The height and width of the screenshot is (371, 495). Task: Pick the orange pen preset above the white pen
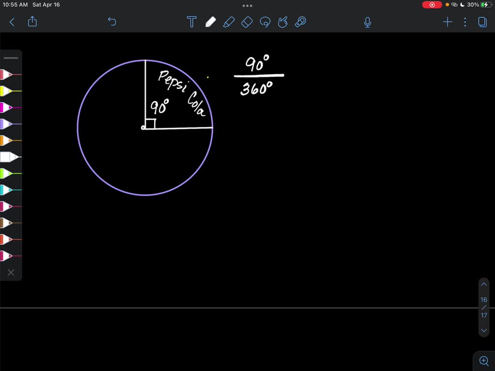coord(11,141)
